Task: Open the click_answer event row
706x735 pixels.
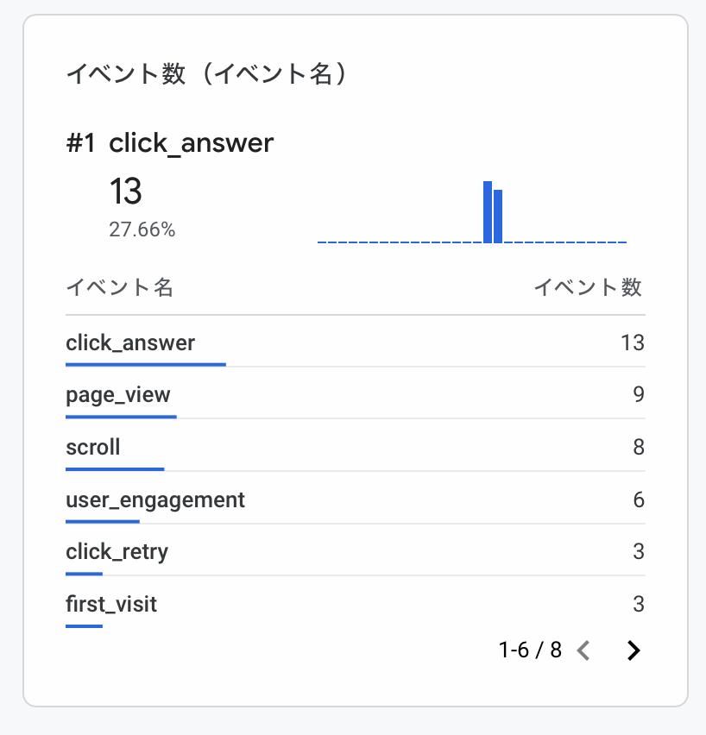Action: (130, 342)
